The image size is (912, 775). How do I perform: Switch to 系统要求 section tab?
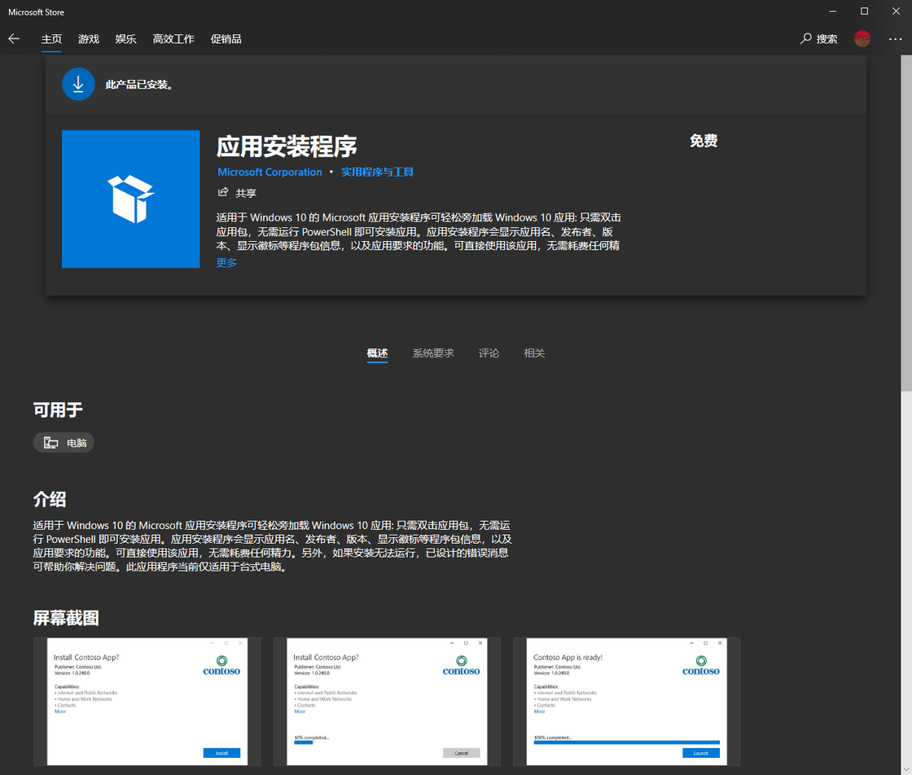(x=432, y=353)
